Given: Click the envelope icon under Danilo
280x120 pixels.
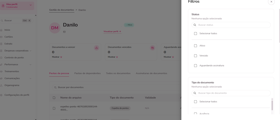Looking at the screenshot, I should tap(64, 32).
